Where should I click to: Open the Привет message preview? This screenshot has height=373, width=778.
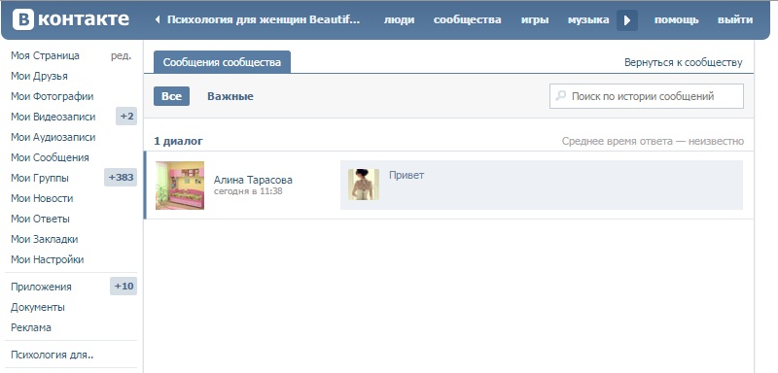(x=542, y=185)
